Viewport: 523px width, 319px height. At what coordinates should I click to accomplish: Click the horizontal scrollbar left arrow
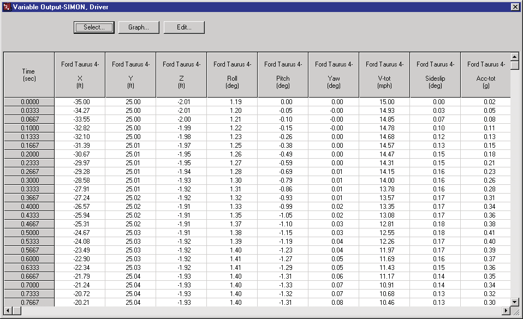(8, 311)
